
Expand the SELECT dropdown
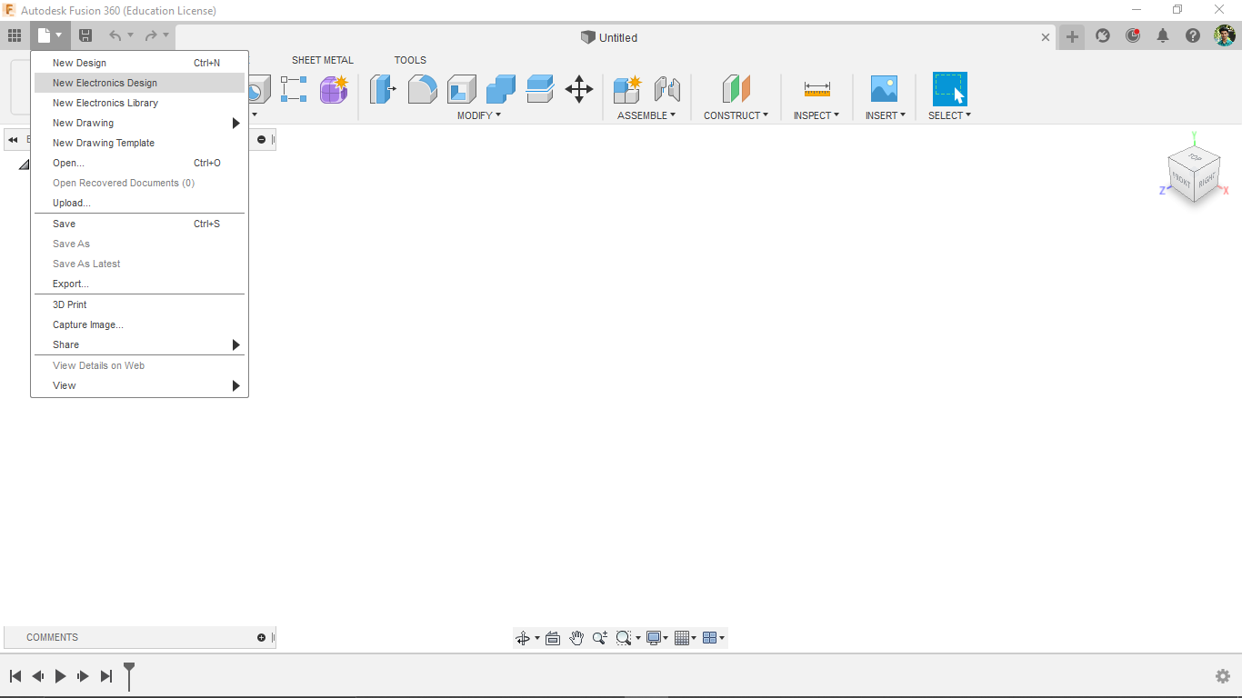(x=950, y=115)
